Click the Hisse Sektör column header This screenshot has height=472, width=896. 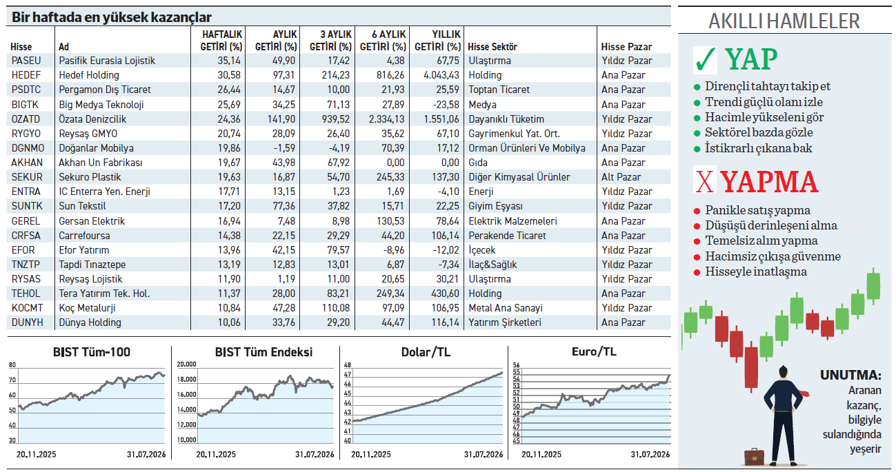coord(492,47)
